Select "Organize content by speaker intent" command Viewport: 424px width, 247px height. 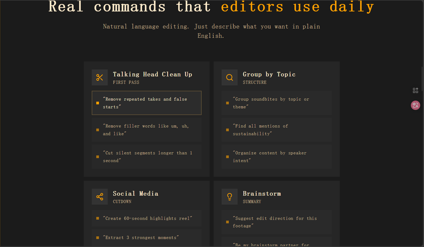(277, 157)
